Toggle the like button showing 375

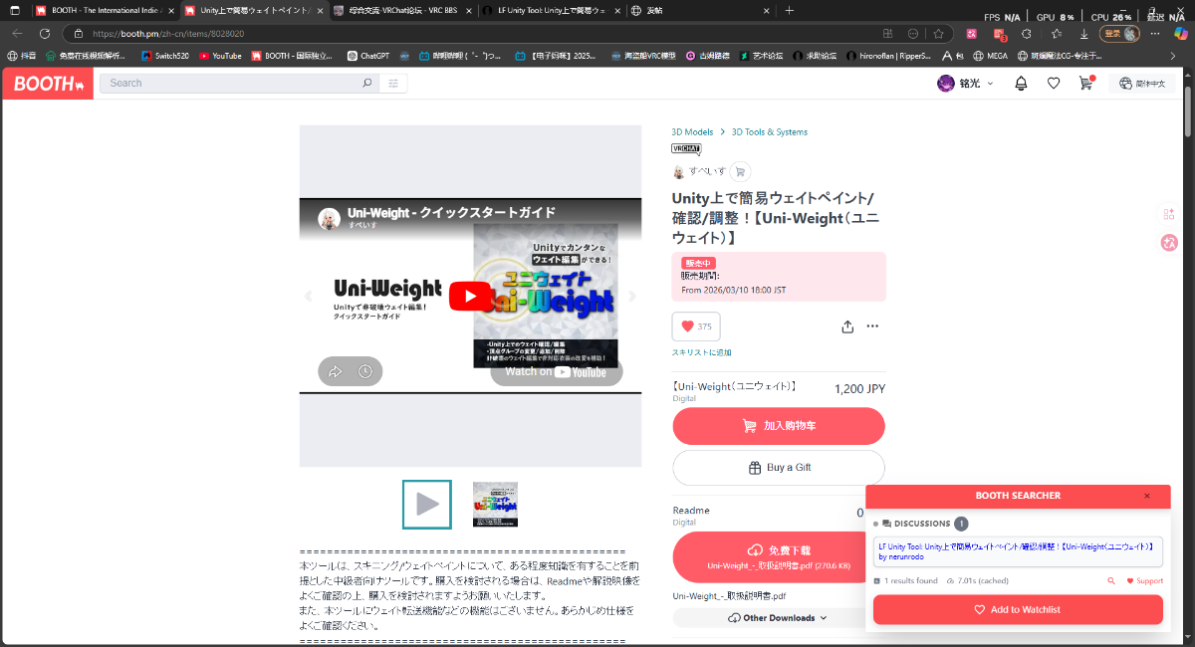click(696, 326)
